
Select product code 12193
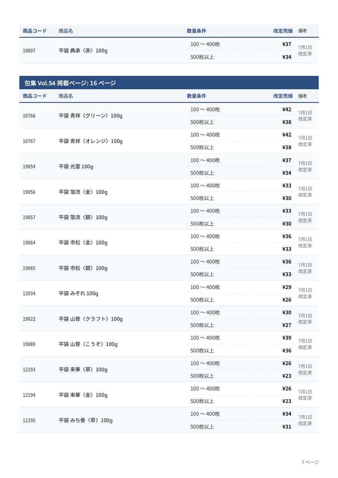tap(29, 370)
